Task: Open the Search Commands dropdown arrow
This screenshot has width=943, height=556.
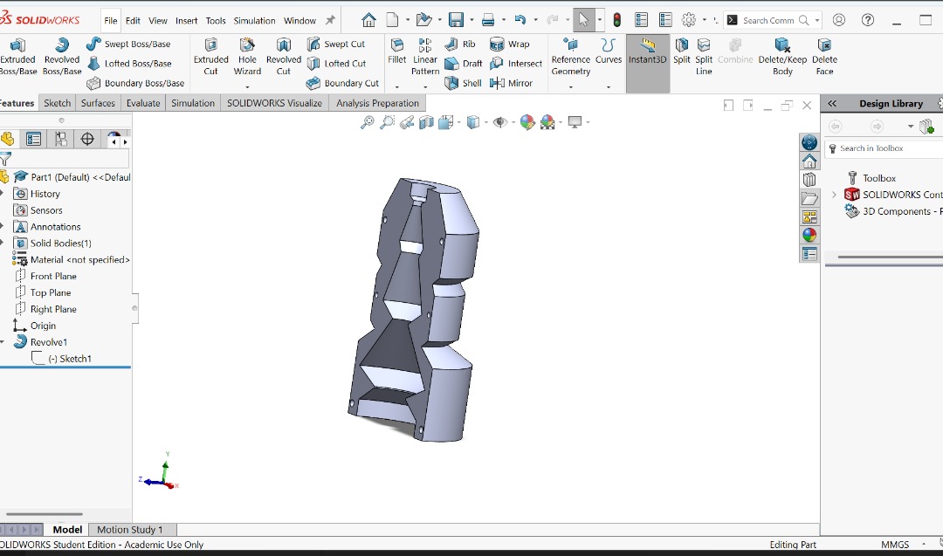Action: pos(816,20)
